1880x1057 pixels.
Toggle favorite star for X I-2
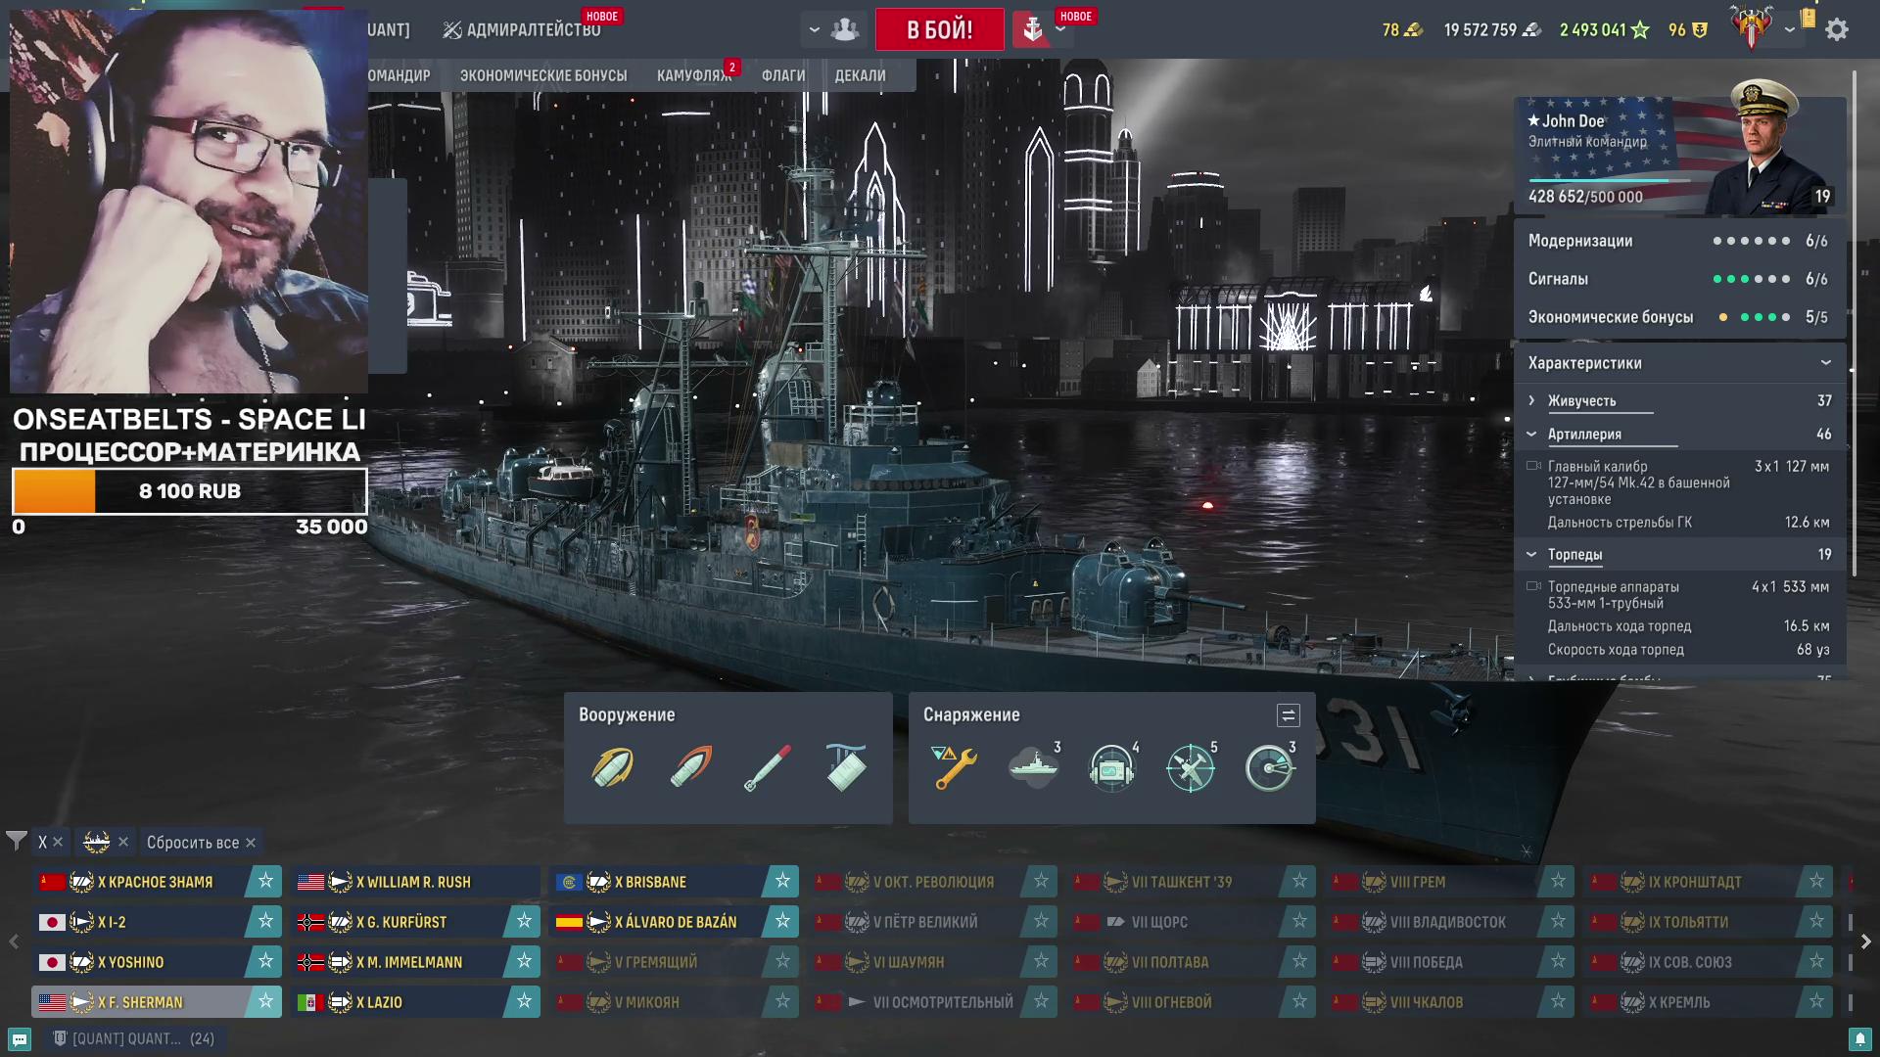point(265,921)
